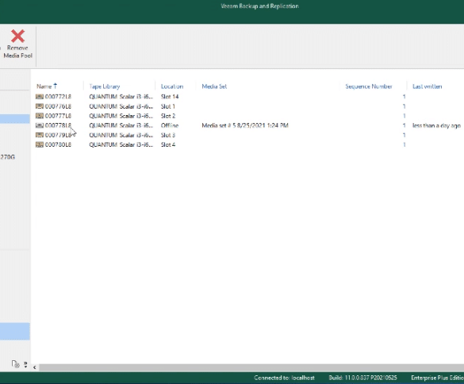Click the navigation pane config icon at bottom left
Viewport: 464px width, 384px height.
[15, 364]
